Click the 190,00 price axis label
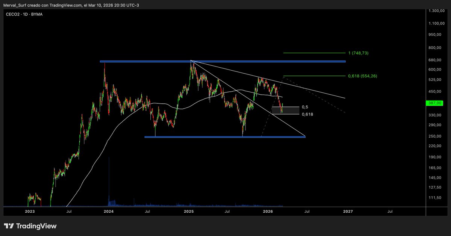The image size is (451, 236). 435,157
